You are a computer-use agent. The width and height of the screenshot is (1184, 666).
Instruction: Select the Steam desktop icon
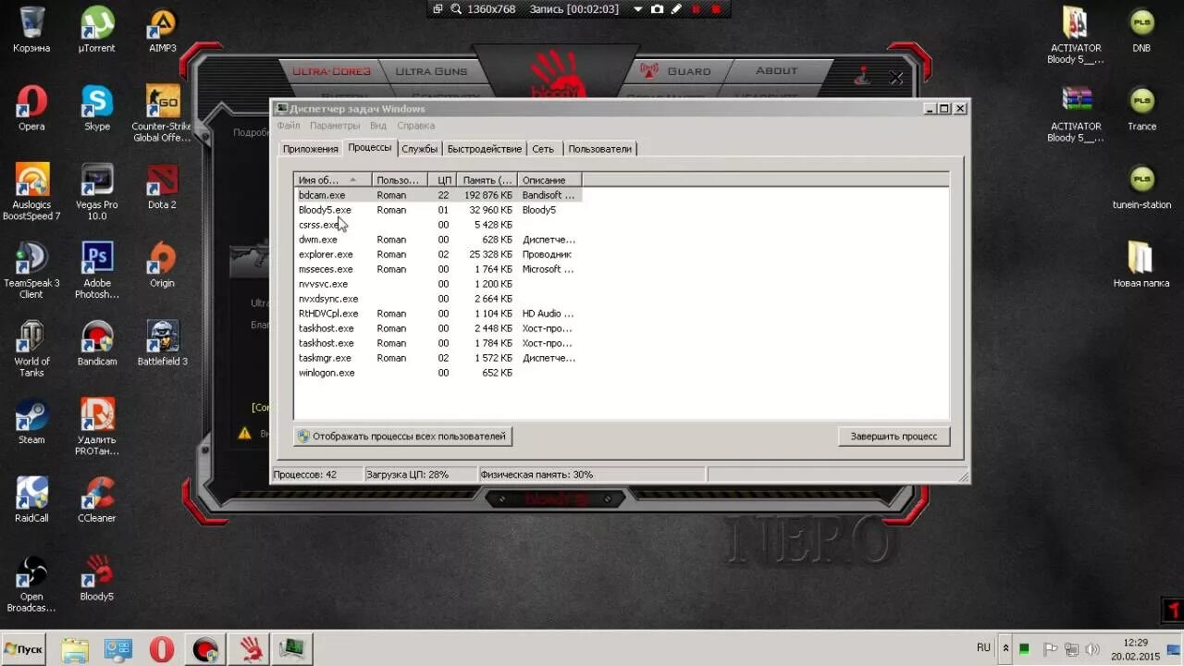pos(31,422)
